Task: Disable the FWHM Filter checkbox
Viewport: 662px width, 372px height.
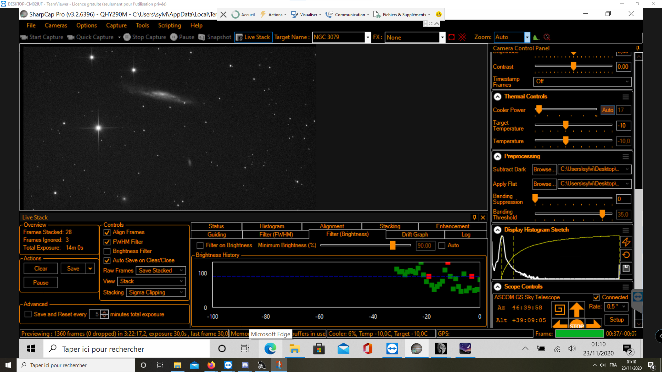Action: click(x=107, y=242)
